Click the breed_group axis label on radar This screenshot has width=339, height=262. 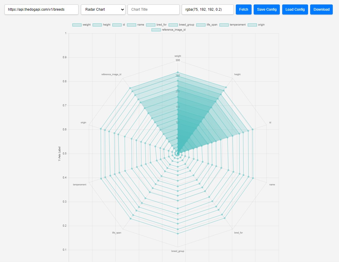(178, 251)
